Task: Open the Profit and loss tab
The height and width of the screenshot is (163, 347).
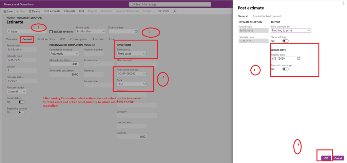Action: click(46, 39)
